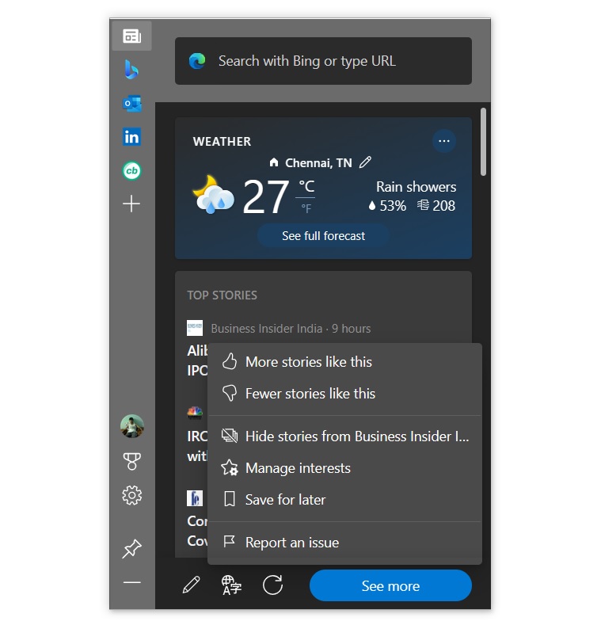Click the 208 wind value
Image resolution: width=601 pixels, height=625 pixels.
click(444, 206)
